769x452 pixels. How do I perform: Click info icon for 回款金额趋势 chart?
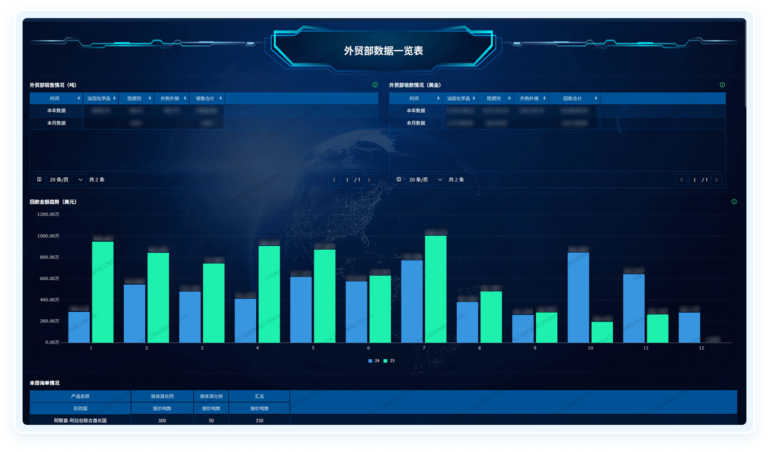734,202
